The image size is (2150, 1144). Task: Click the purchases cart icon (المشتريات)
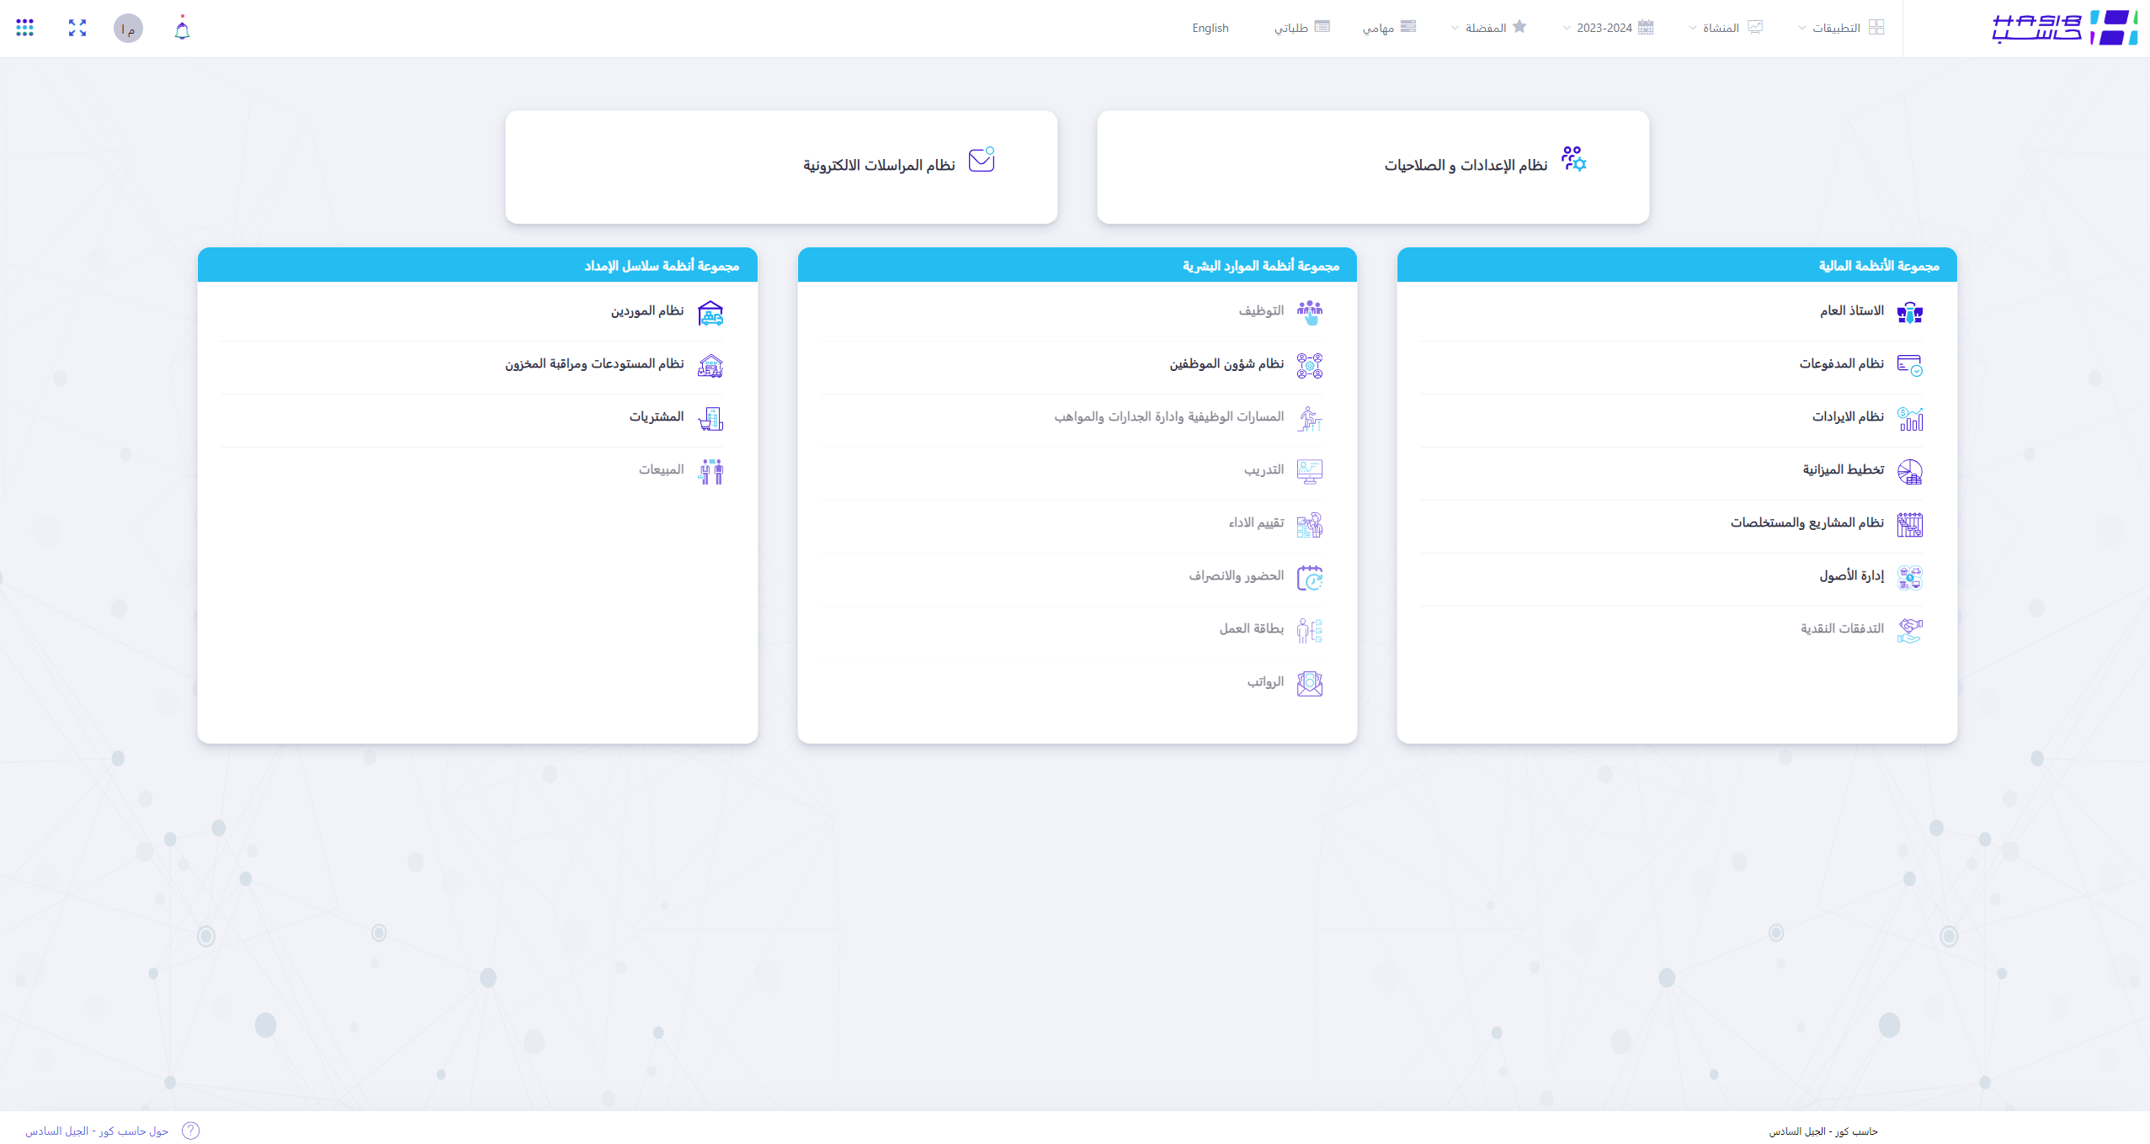pos(710,418)
